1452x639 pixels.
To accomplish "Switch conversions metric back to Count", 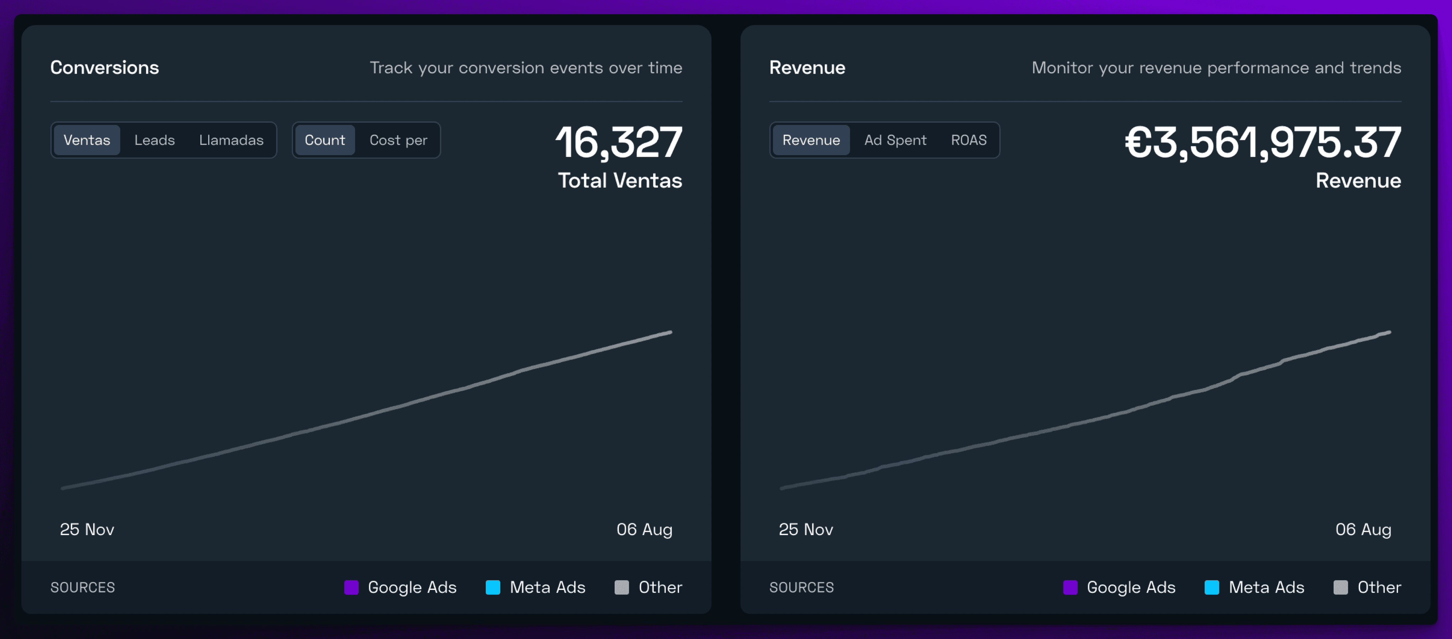I will 325,140.
